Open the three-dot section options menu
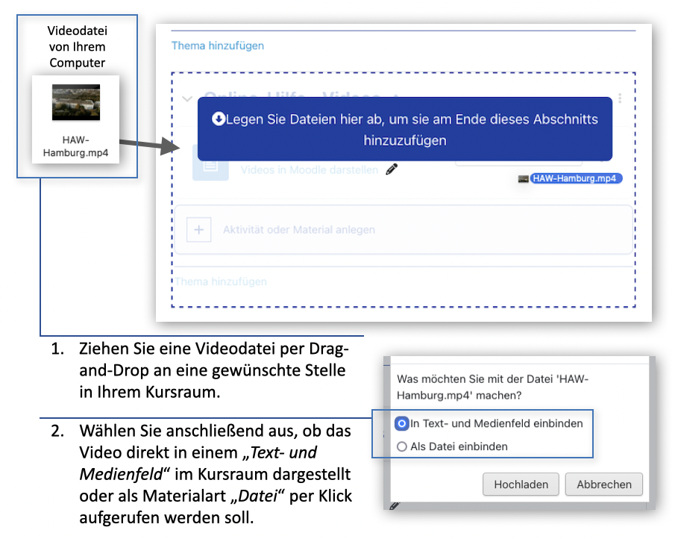675x542 pixels. [620, 99]
